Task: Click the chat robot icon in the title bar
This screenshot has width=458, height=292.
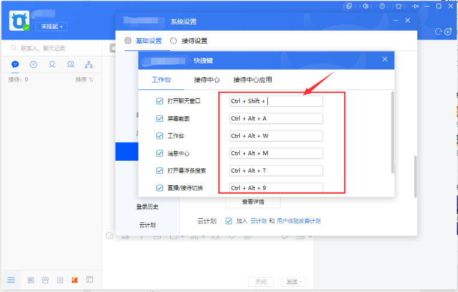Action: click(x=349, y=6)
